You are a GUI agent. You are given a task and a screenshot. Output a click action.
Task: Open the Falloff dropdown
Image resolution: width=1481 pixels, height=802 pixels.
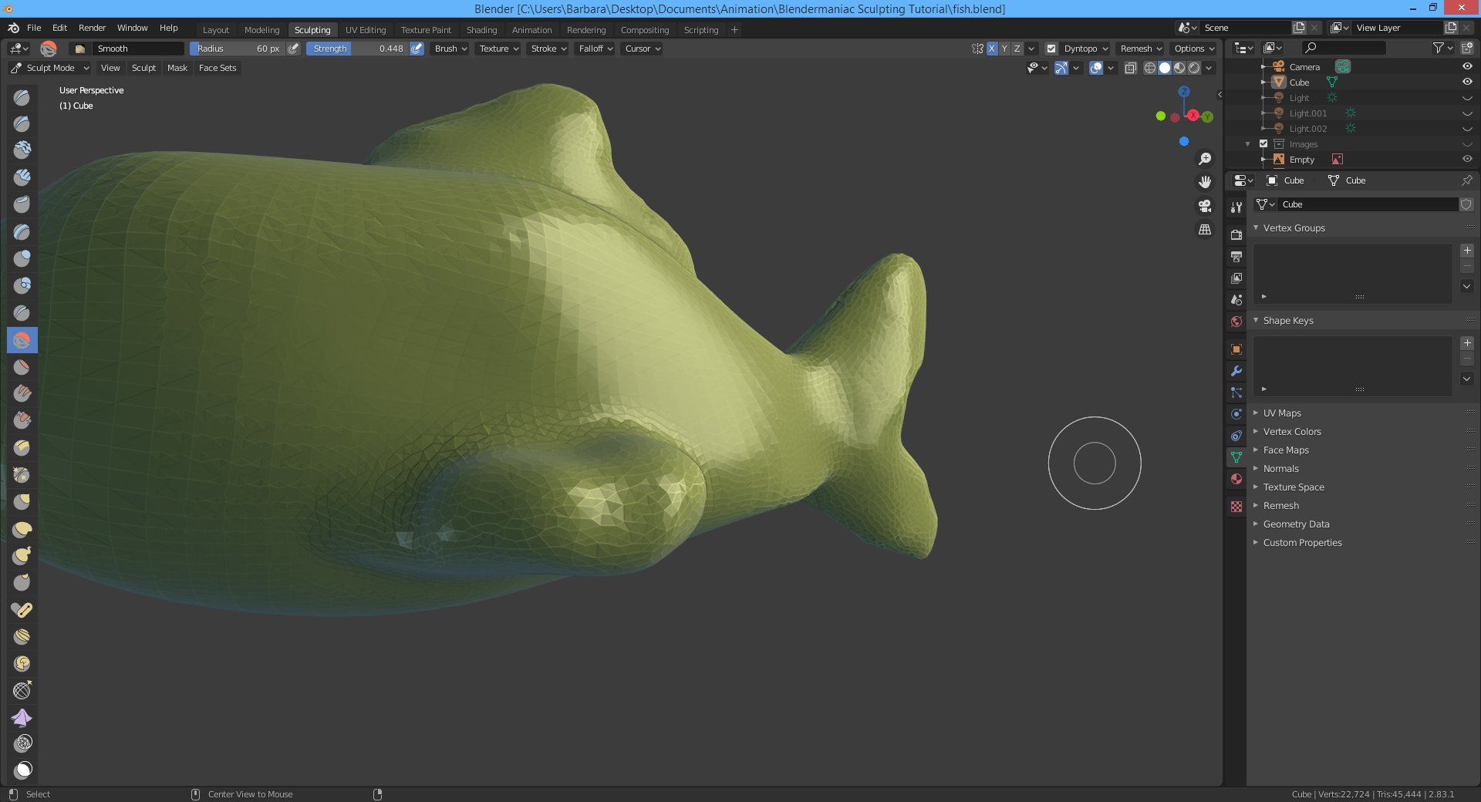(x=595, y=49)
